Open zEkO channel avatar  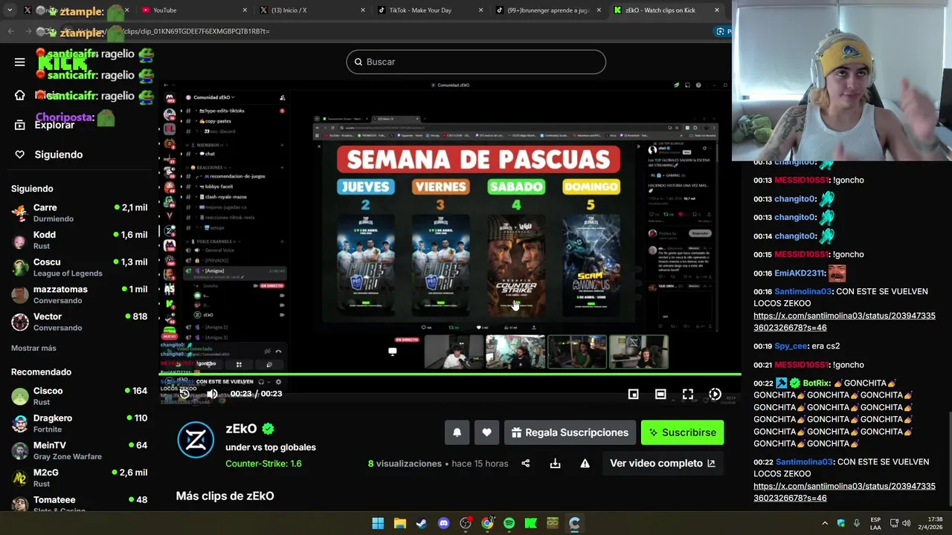pyautogui.click(x=196, y=440)
